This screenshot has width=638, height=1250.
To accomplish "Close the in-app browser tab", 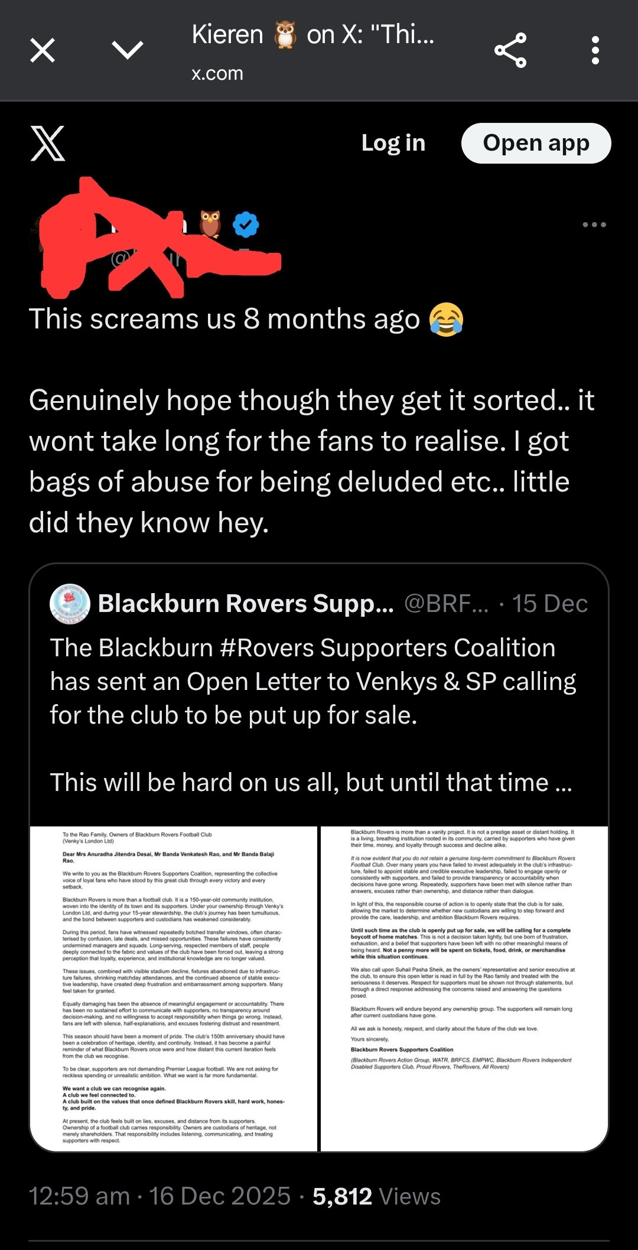I will [x=43, y=50].
